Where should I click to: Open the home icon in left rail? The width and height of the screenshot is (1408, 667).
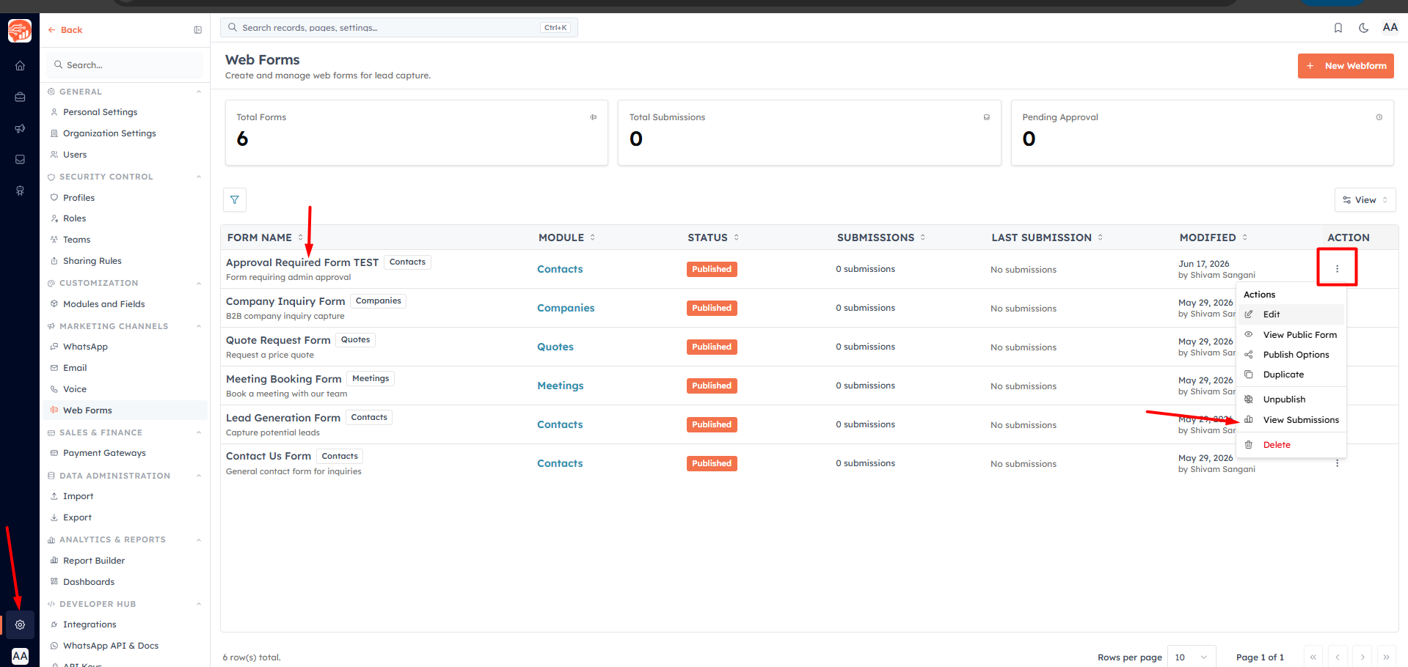(20, 65)
